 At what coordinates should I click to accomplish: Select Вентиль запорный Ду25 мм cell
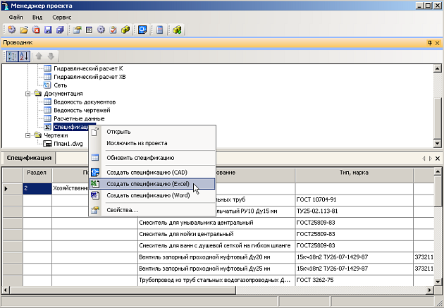click(216, 269)
